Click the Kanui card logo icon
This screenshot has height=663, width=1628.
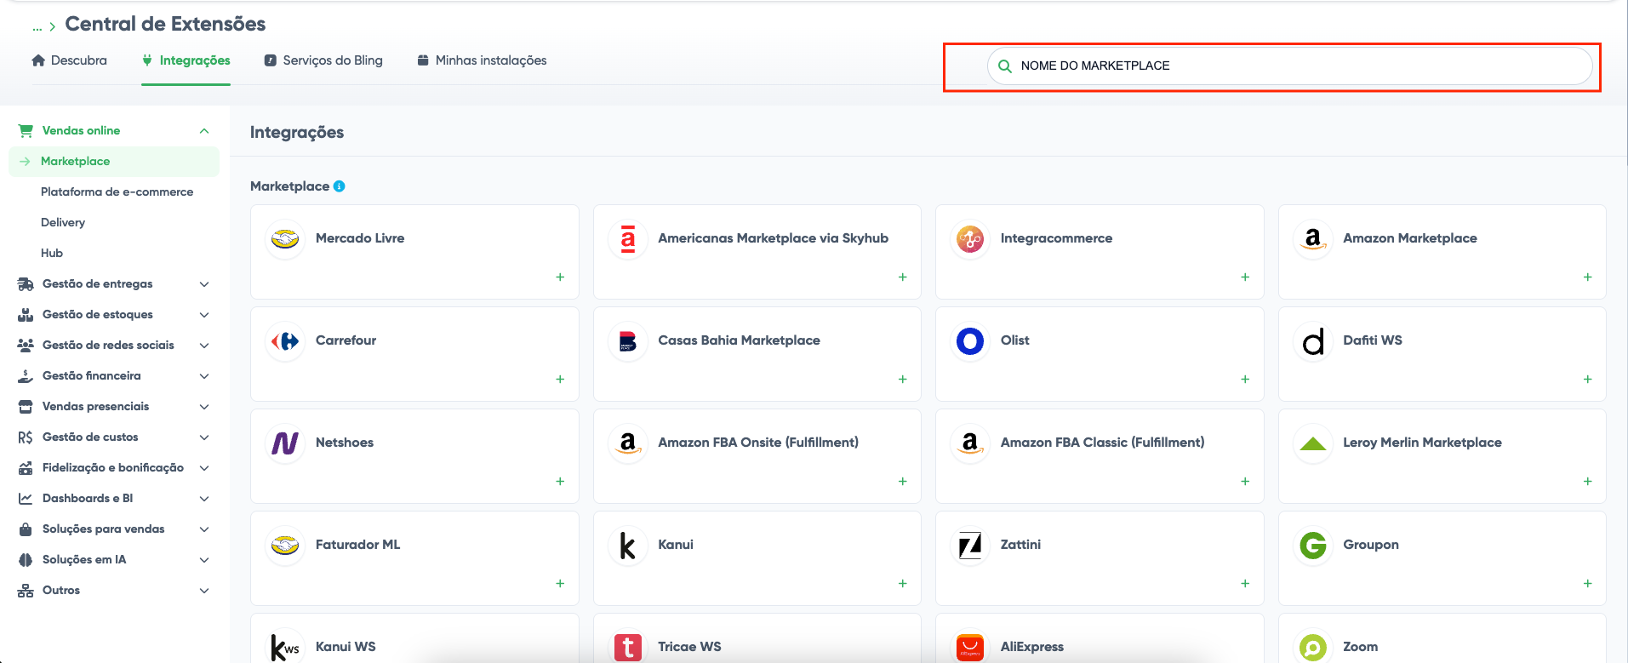[x=628, y=546]
